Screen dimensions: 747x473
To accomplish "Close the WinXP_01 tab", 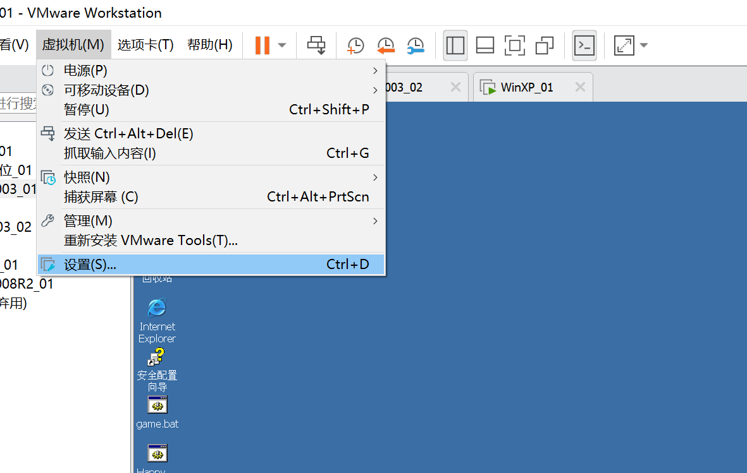I will (x=580, y=87).
